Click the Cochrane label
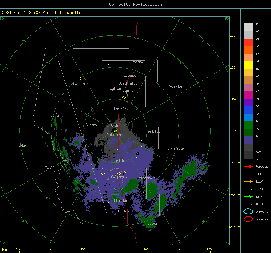Viewport: 271px width, 253px height. point(98,168)
